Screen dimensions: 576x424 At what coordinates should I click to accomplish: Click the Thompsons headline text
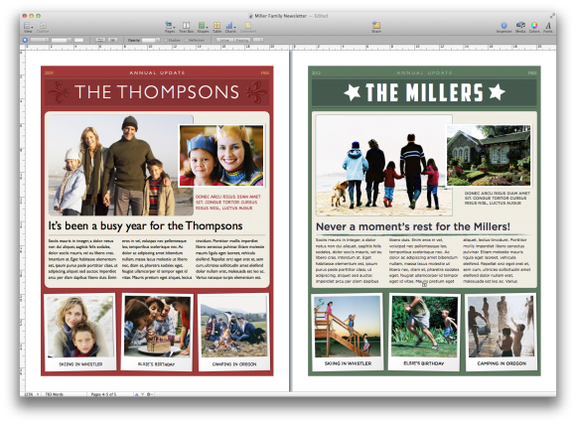145,225
